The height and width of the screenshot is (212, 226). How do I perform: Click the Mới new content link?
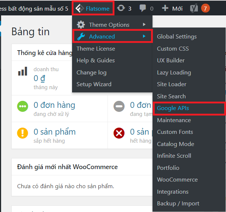[x=177, y=9]
